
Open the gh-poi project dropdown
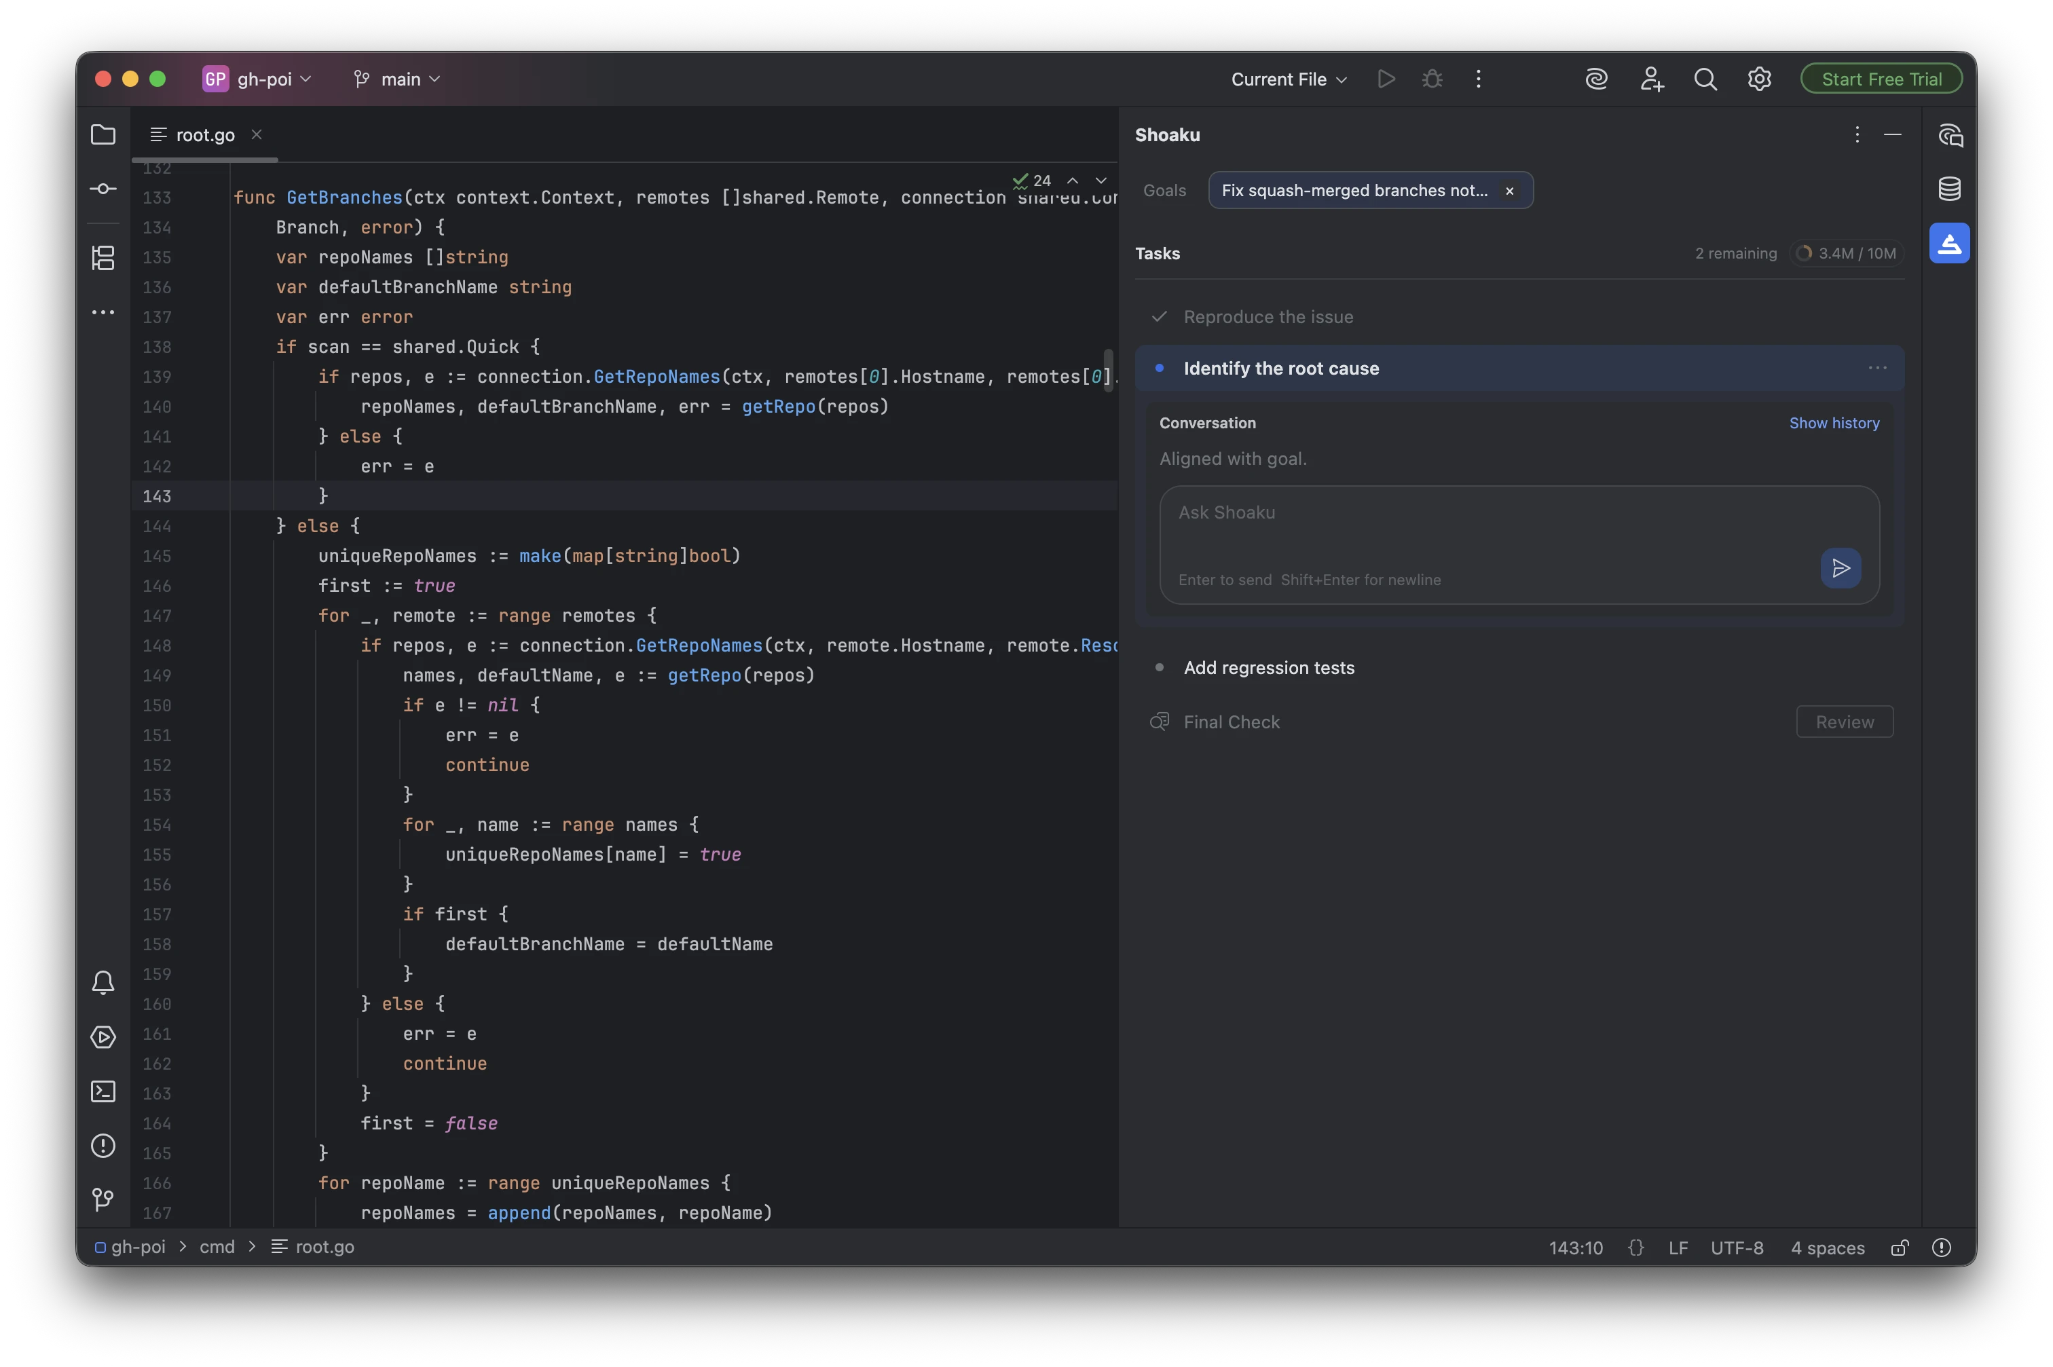point(257,79)
